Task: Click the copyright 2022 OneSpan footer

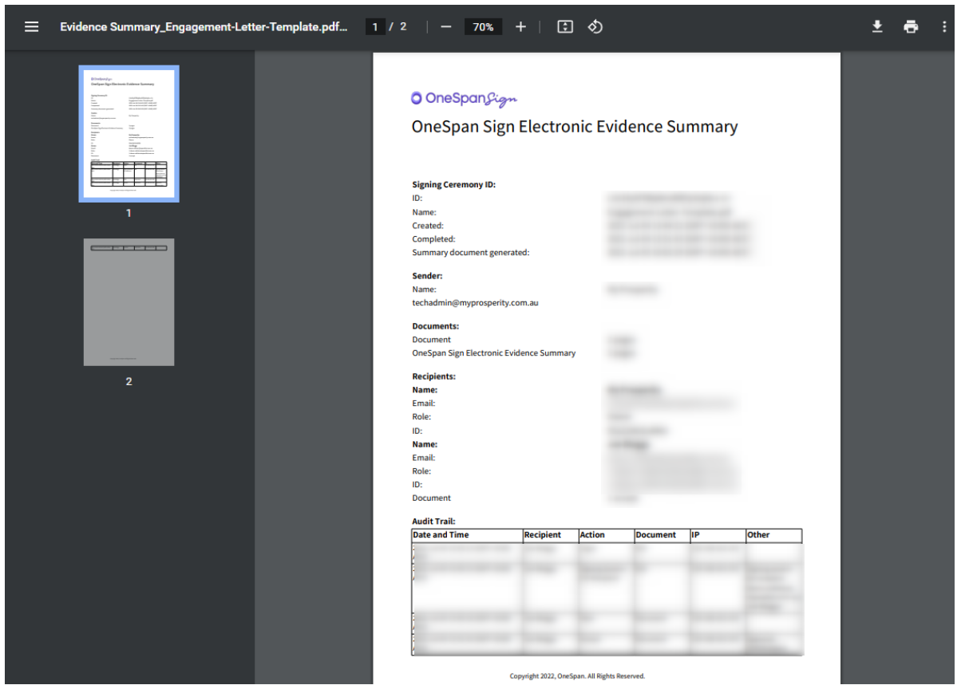Action: tap(577, 676)
